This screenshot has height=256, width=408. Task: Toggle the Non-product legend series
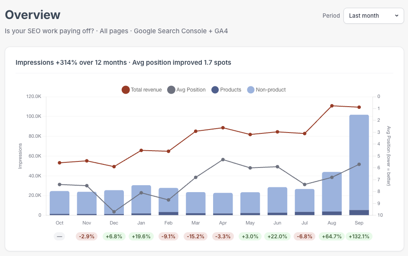pyautogui.click(x=266, y=90)
